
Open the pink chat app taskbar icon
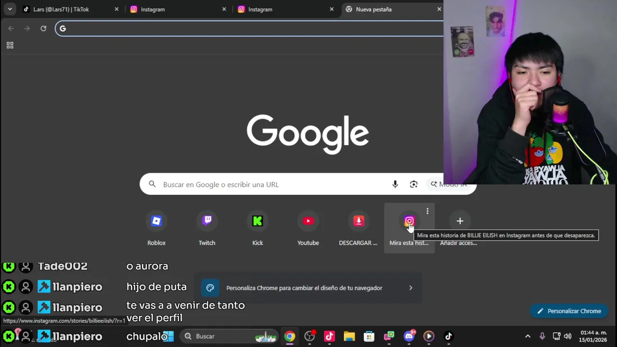coord(389,336)
